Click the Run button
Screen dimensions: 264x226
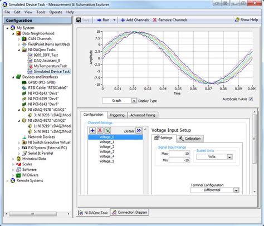coord(104,20)
